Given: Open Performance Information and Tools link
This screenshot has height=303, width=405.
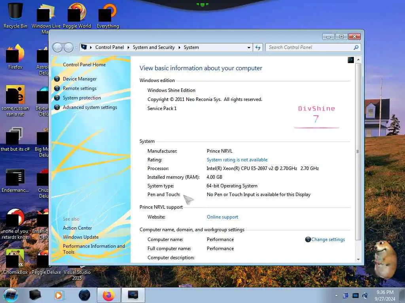Looking at the screenshot, I should [x=94, y=249].
